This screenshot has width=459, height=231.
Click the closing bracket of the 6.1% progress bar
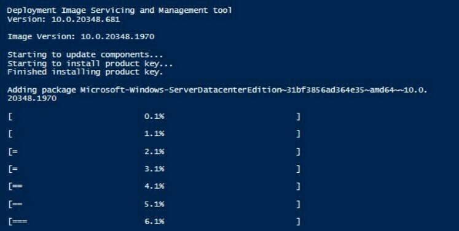(x=298, y=221)
